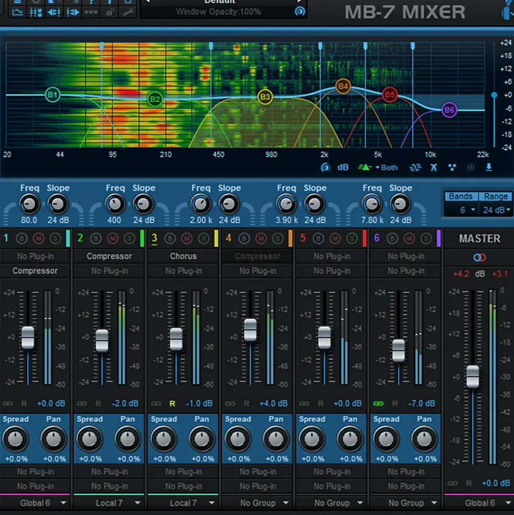Select the B5 band handle on the graph
This screenshot has height=515, width=514.
point(390,95)
